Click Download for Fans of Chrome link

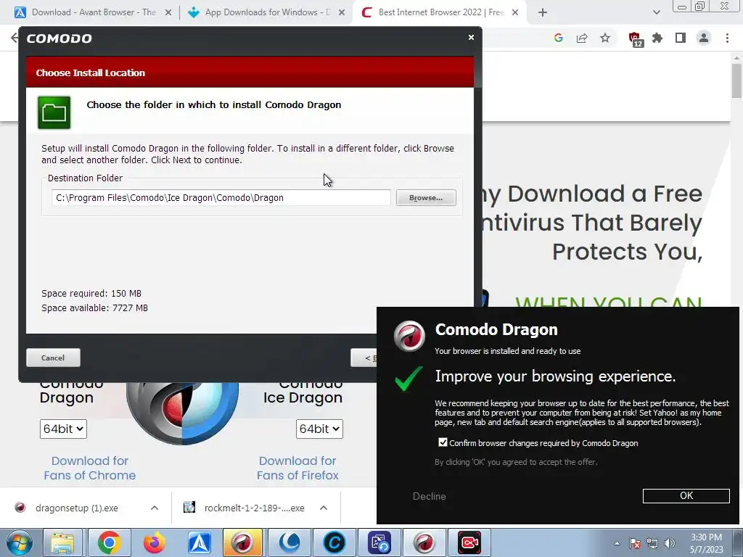click(x=89, y=468)
